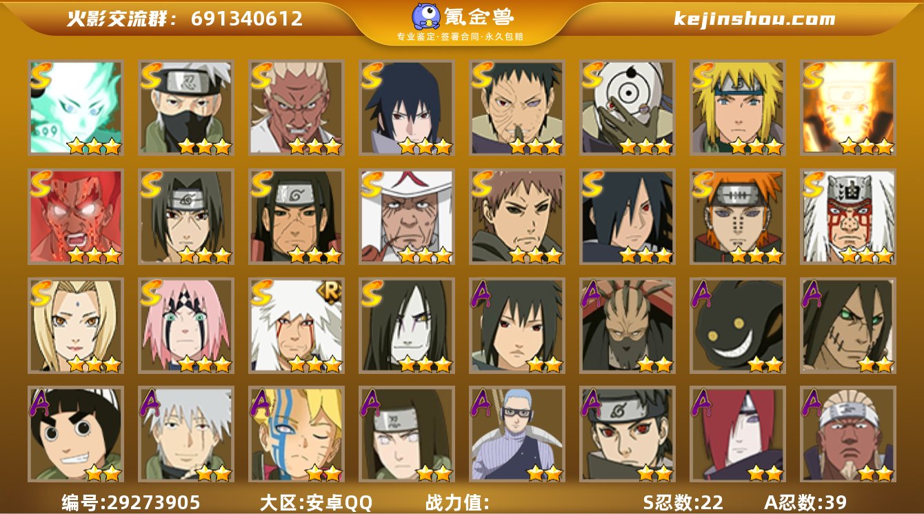Choose the red-haired A-rank character portrait
The height and width of the screenshot is (514, 924).
pyautogui.click(x=738, y=434)
